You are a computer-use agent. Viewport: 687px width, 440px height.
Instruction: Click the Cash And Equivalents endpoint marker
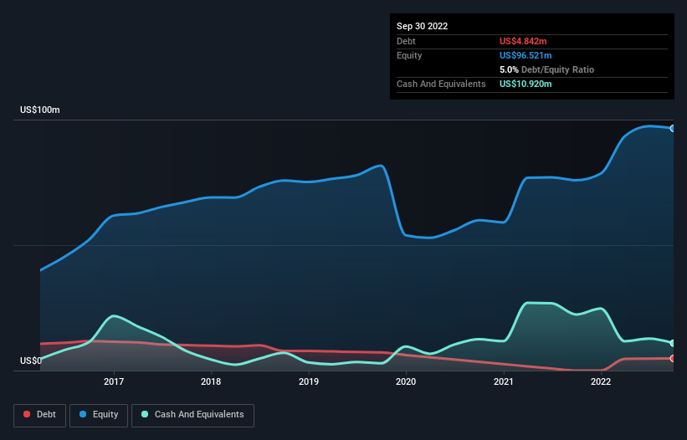(x=673, y=343)
